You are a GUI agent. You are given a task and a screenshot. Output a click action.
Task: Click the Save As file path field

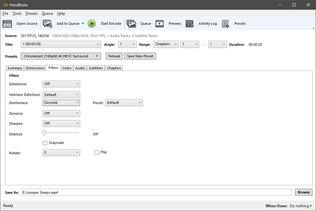click(x=157, y=192)
